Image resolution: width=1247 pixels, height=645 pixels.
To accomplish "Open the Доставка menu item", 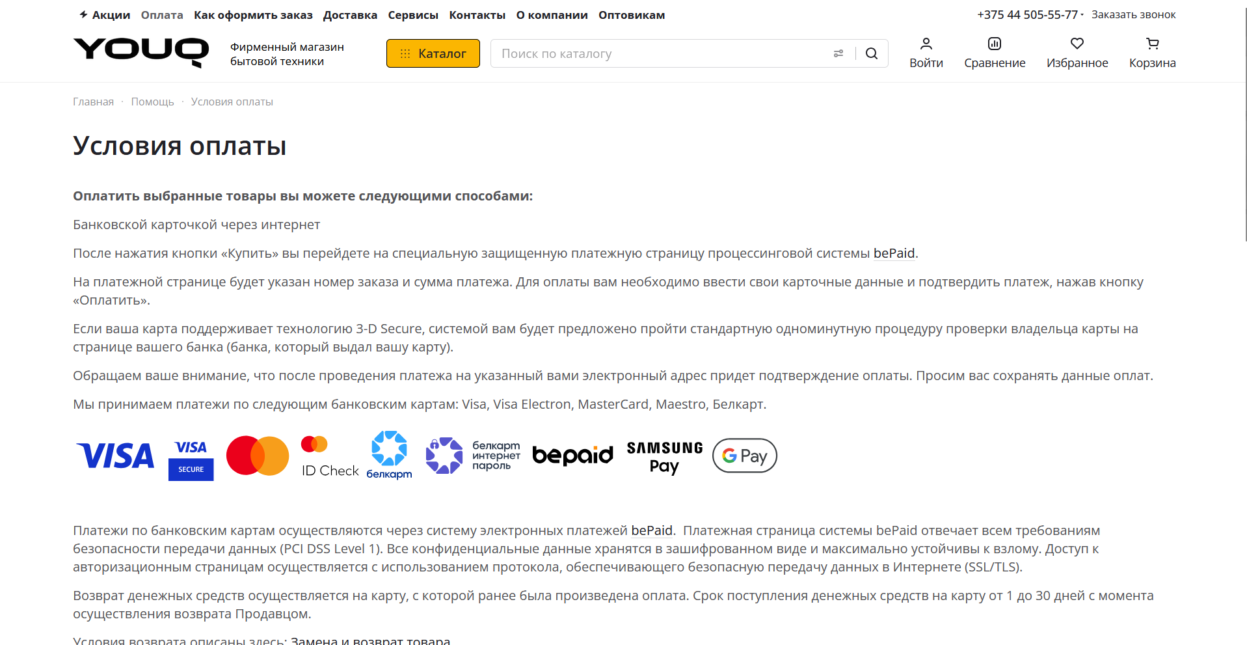I will point(350,14).
